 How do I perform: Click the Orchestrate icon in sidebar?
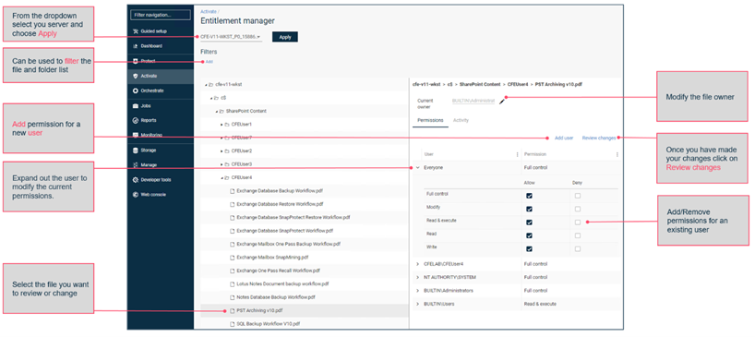[x=136, y=90]
